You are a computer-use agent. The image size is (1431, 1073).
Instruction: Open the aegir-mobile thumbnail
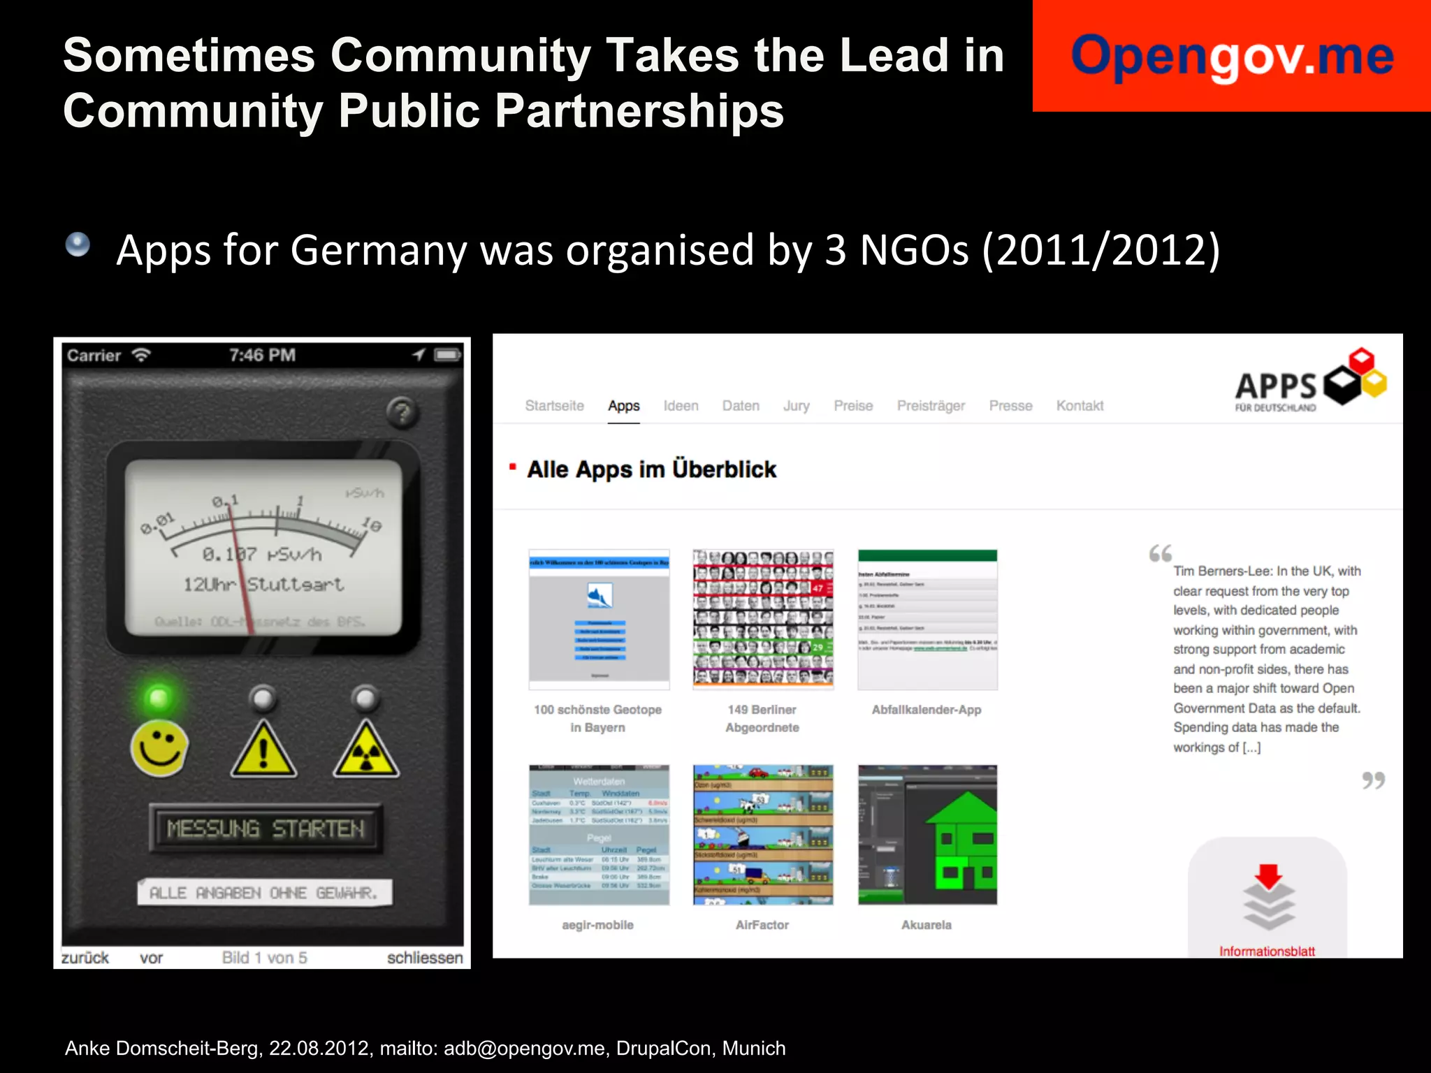coord(599,835)
